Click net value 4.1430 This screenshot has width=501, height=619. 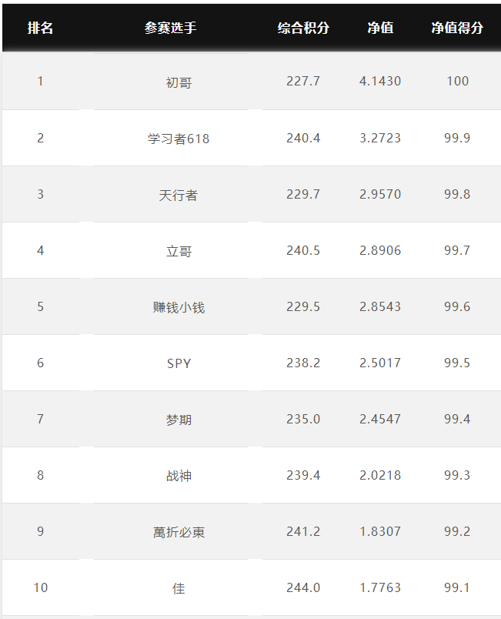click(x=380, y=82)
